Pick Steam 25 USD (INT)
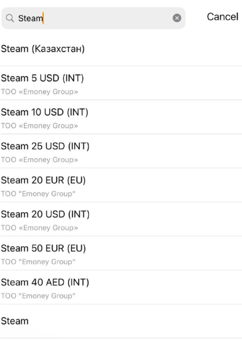Viewport: 242px width, 341px height. [x=121, y=151]
